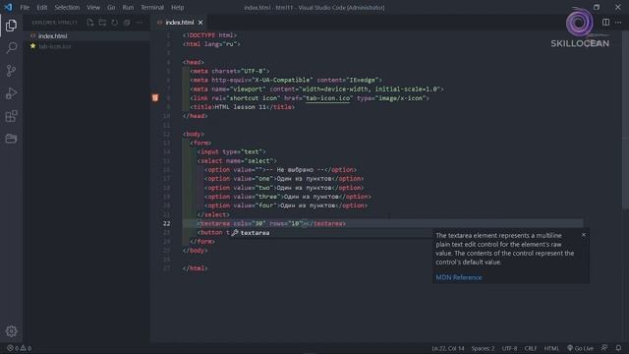Show errors and warnings in status bar

coord(19,348)
